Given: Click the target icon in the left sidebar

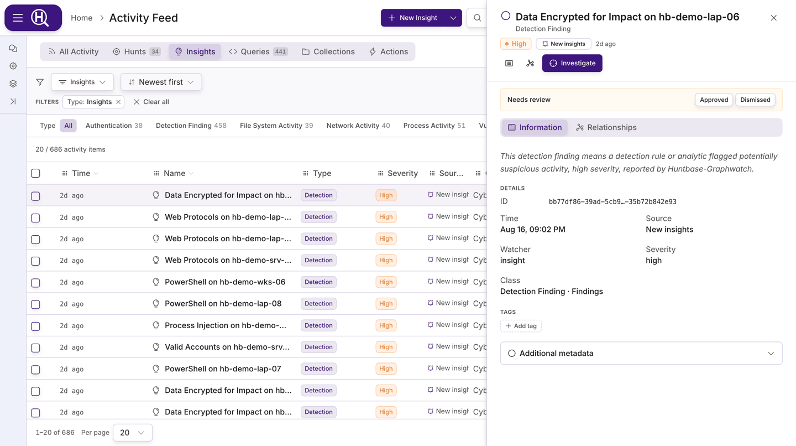Looking at the screenshot, I should [13, 66].
